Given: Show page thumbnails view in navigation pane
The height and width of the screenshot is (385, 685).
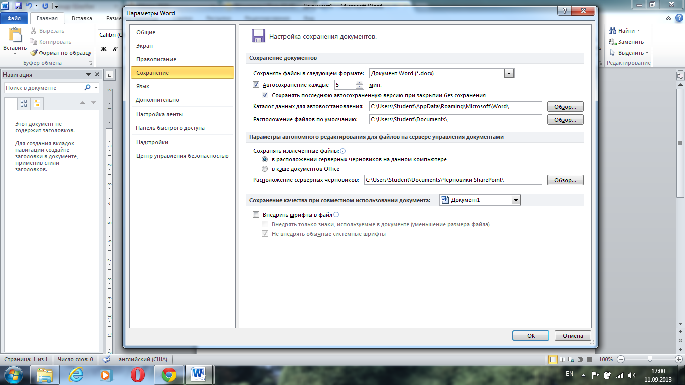Looking at the screenshot, I should click(x=24, y=103).
